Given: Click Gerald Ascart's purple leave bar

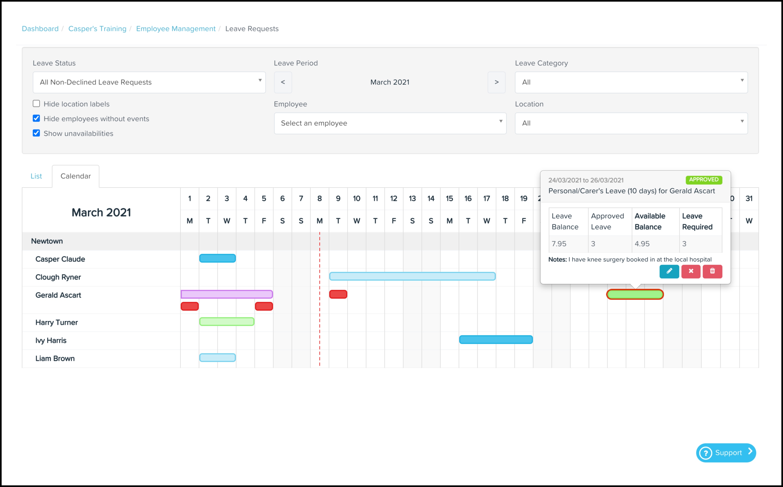Looking at the screenshot, I should (227, 294).
